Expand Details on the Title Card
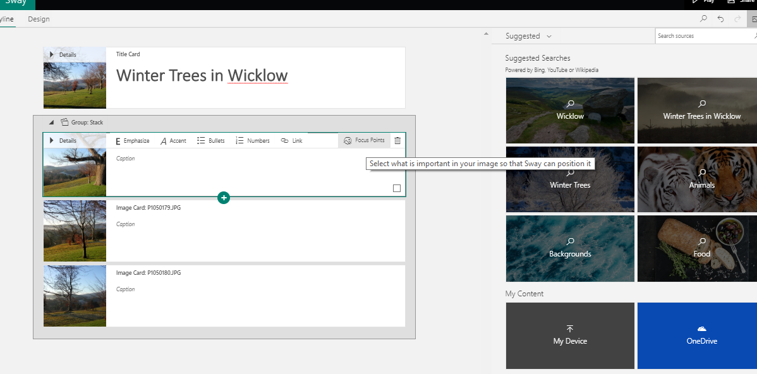The width and height of the screenshot is (757, 374). coord(52,55)
